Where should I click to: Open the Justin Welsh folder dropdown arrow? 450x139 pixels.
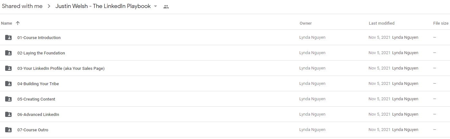(155, 6)
